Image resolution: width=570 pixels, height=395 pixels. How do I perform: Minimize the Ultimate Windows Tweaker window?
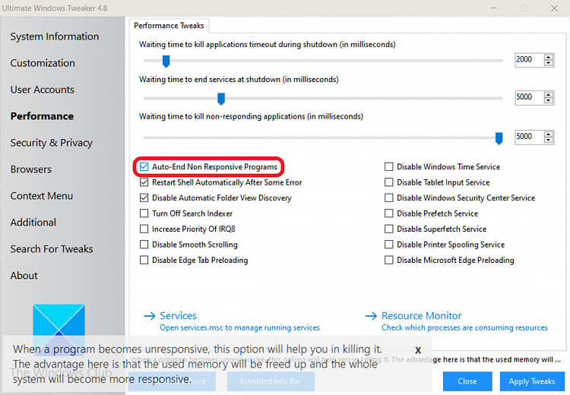494,8
